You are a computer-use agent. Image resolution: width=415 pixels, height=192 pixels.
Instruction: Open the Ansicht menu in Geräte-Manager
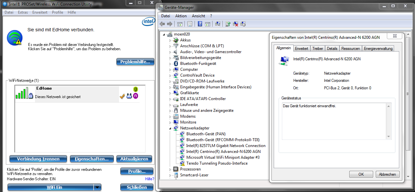pos(199,16)
